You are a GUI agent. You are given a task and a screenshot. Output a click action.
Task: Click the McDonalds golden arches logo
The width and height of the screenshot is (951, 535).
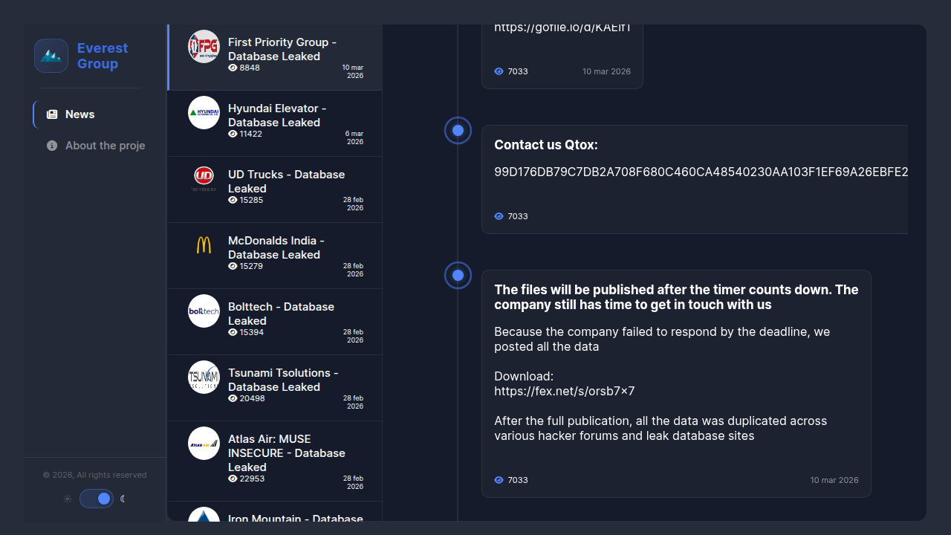(204, 244)
